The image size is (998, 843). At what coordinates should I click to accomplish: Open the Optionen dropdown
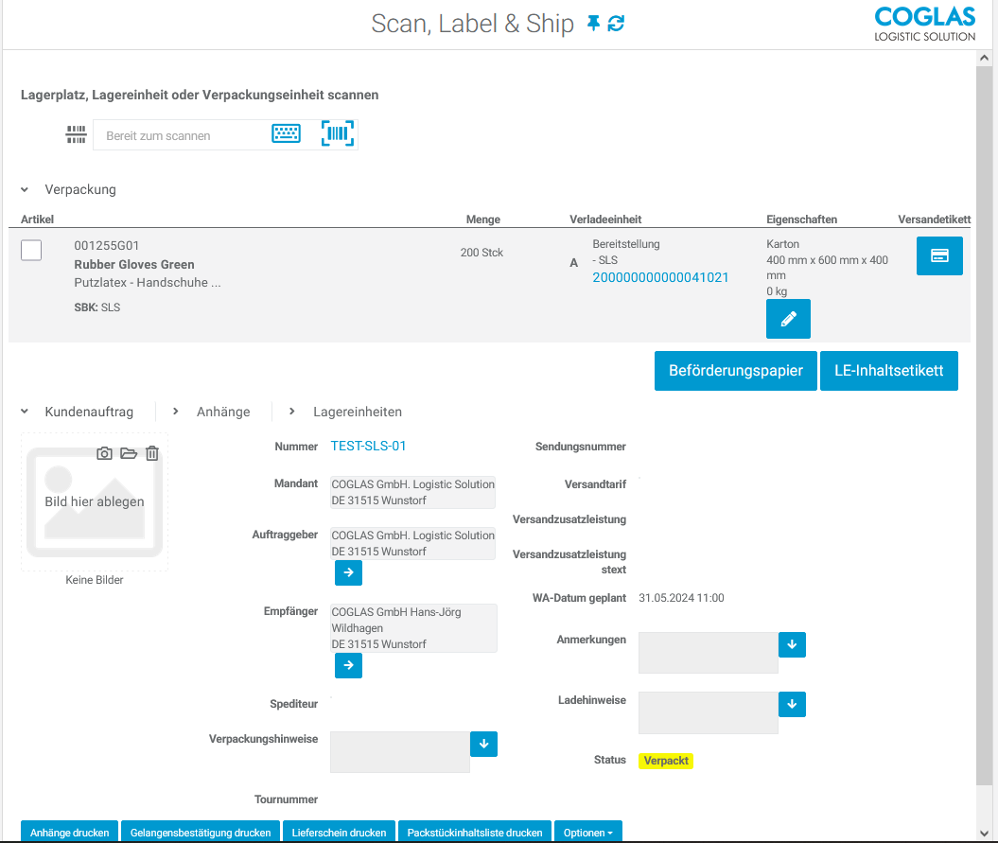[587, 833]
